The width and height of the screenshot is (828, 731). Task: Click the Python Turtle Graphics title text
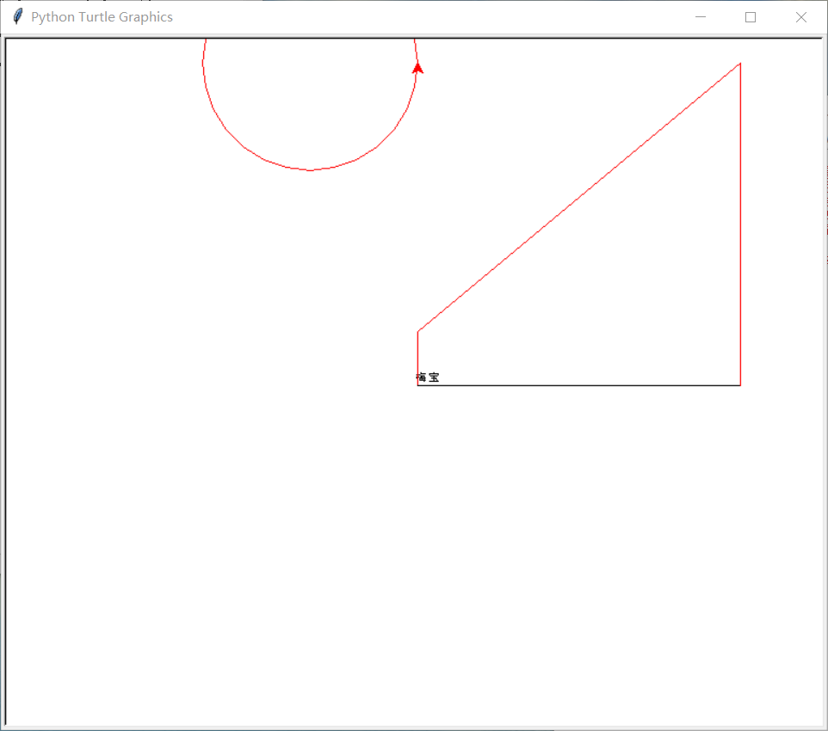[102, 17]
